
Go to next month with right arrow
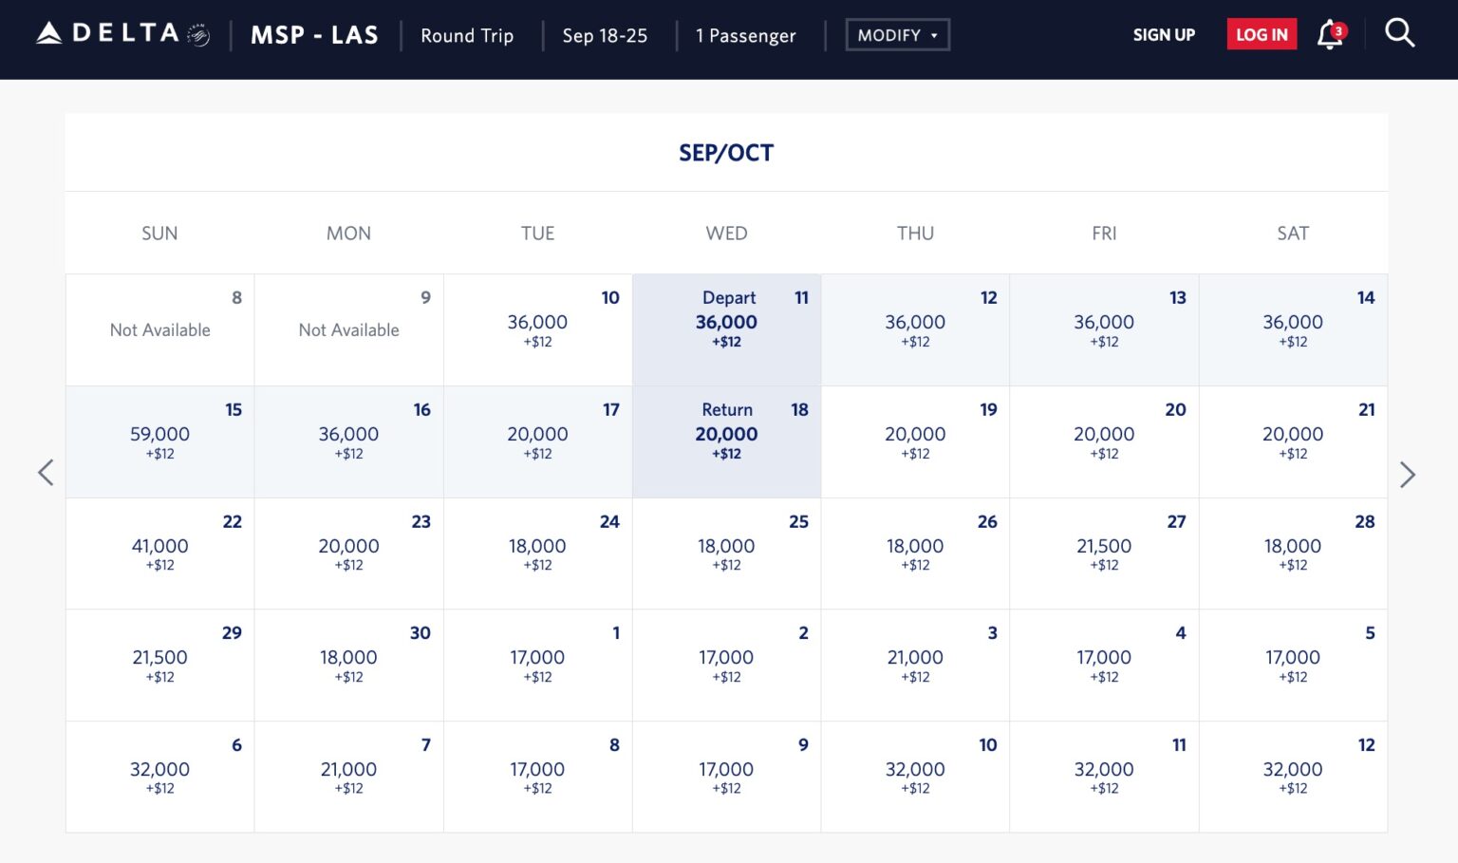click(1409, 474)
